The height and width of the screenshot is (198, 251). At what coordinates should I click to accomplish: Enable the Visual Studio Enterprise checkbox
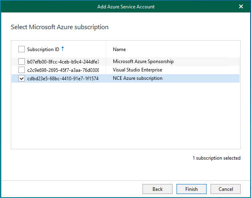click(22, 70)
